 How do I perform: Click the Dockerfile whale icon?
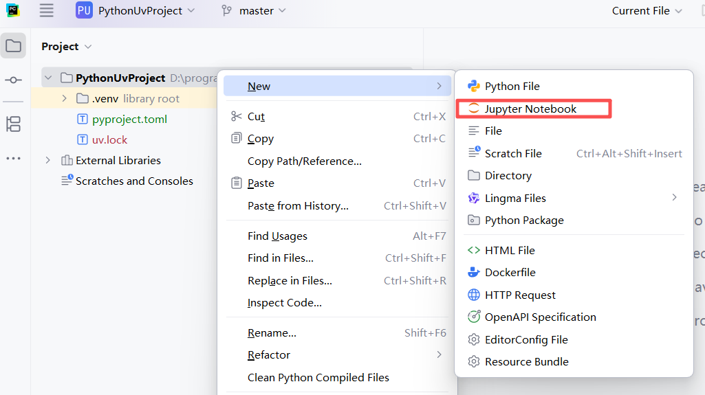coord(474,272)
